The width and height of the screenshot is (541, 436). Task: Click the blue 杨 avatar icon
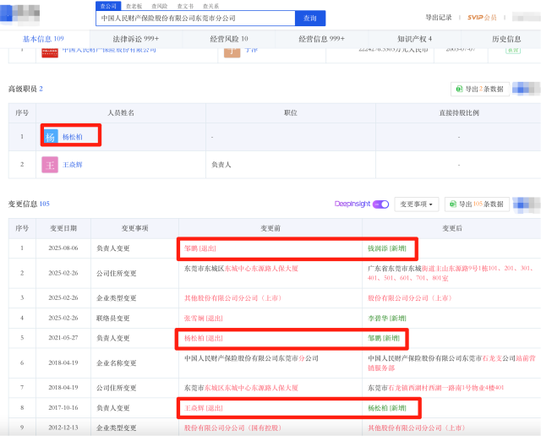coord(51,137)
